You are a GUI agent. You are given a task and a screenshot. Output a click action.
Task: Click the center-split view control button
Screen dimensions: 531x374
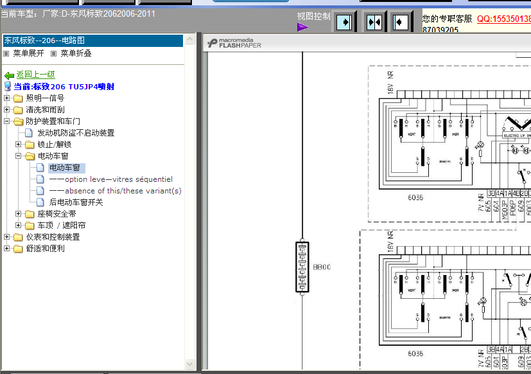374,22
